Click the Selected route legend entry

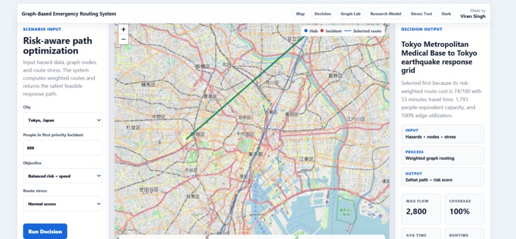coord(362,31)
